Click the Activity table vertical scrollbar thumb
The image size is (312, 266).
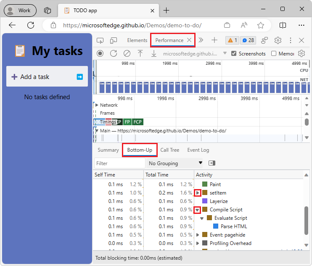[307, 221]
